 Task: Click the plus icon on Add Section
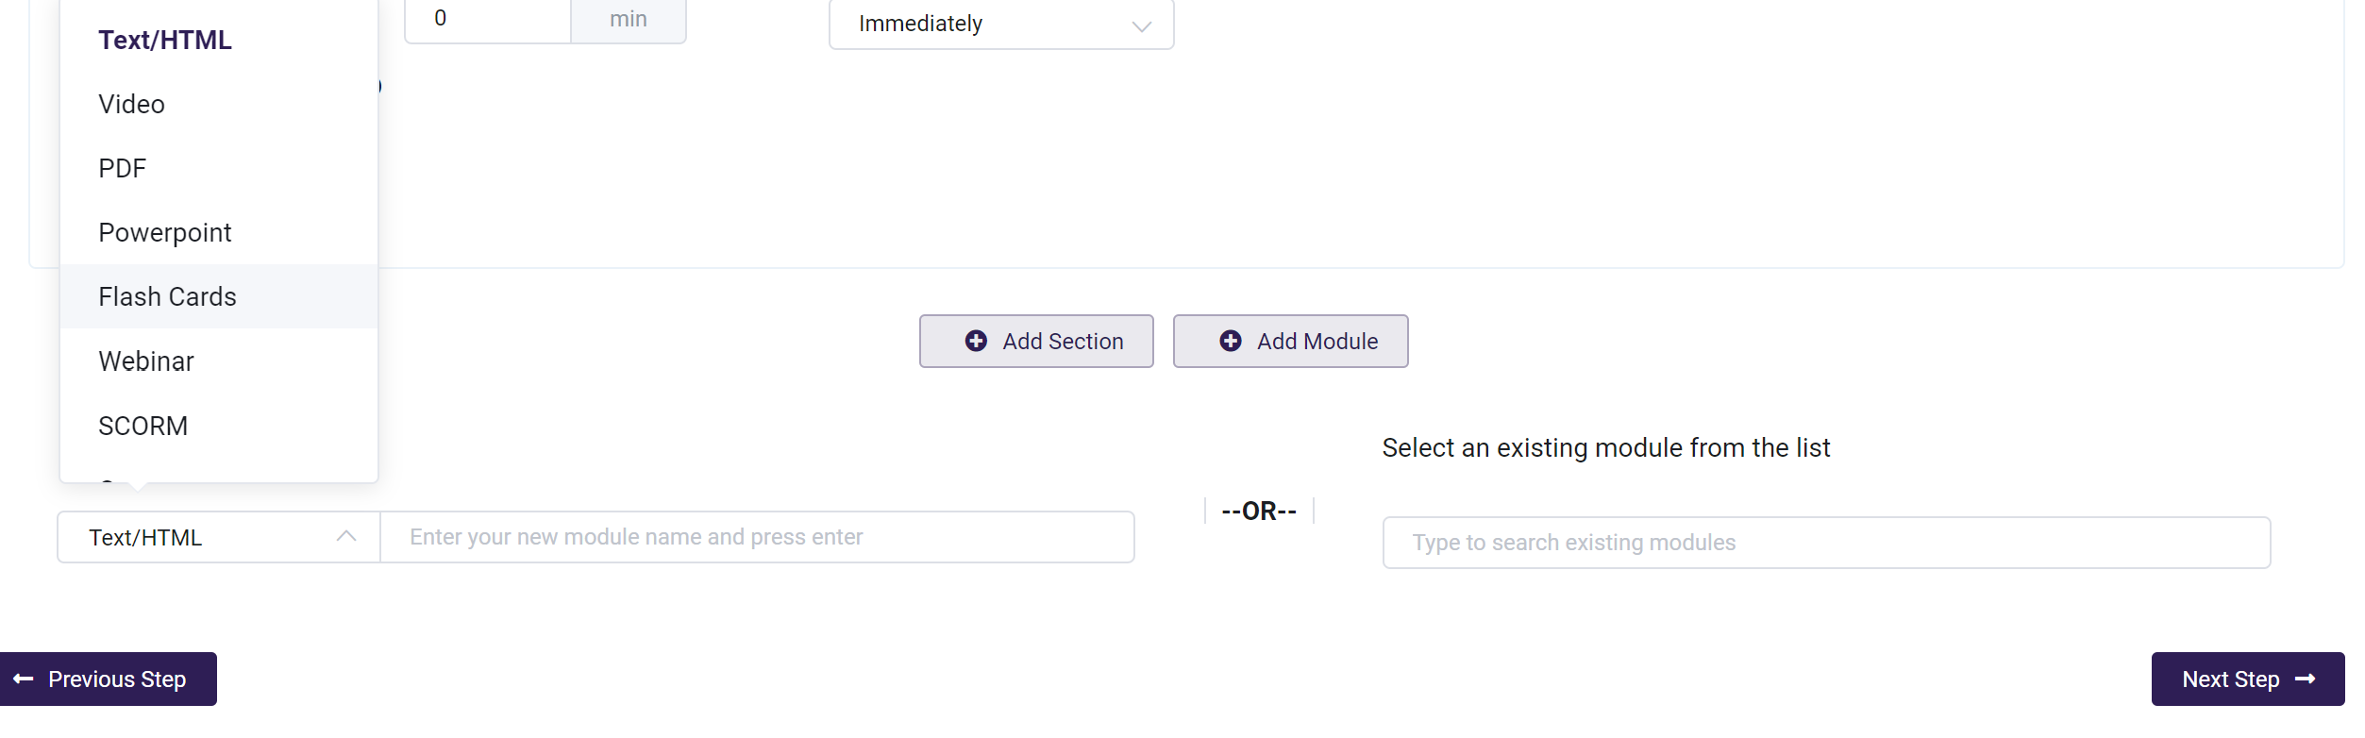point(976,341)
